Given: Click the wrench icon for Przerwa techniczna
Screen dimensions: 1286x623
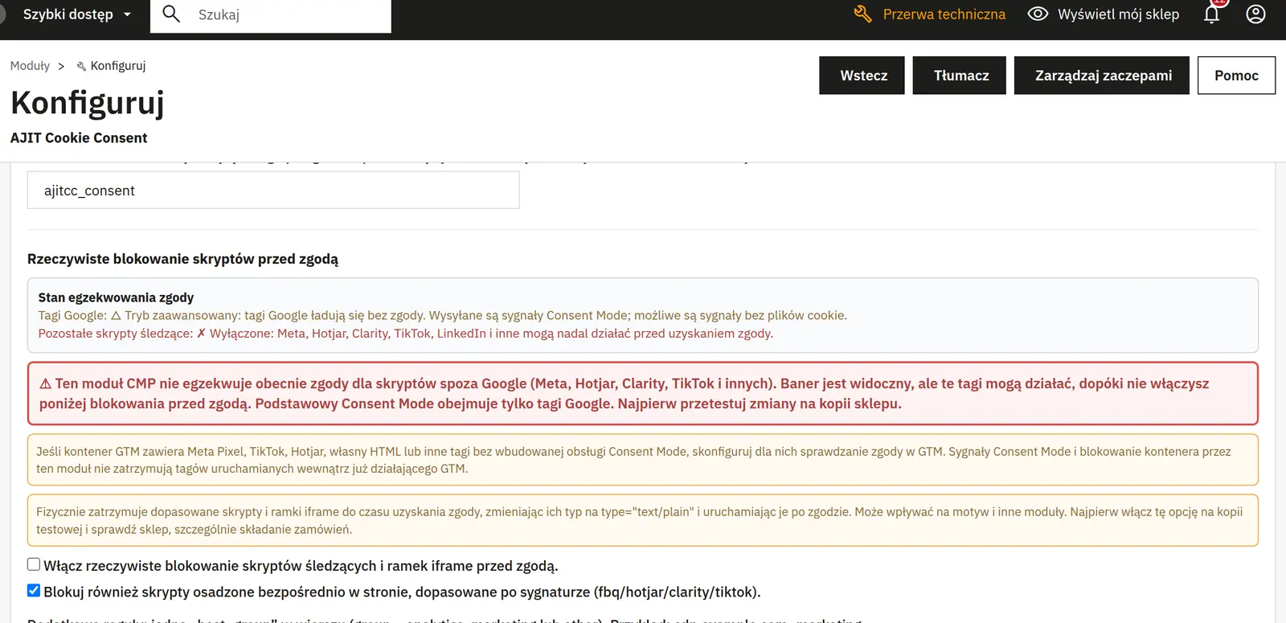Looking at the screenshot, I should [862, 14].
